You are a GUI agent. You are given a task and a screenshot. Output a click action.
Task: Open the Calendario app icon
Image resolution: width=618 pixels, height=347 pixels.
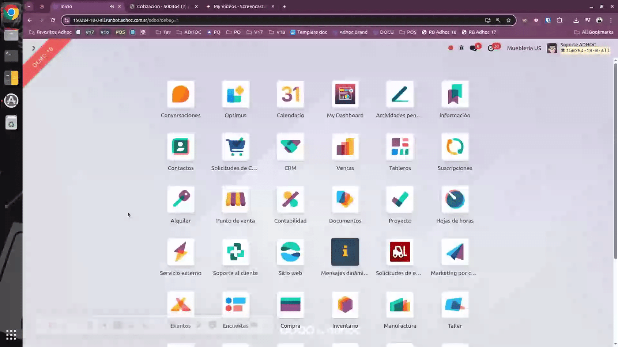pos(290,95)
